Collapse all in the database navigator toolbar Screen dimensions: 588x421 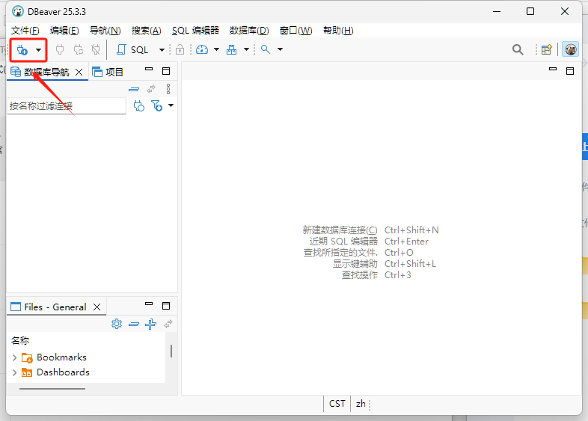click(x=134, y=89)
